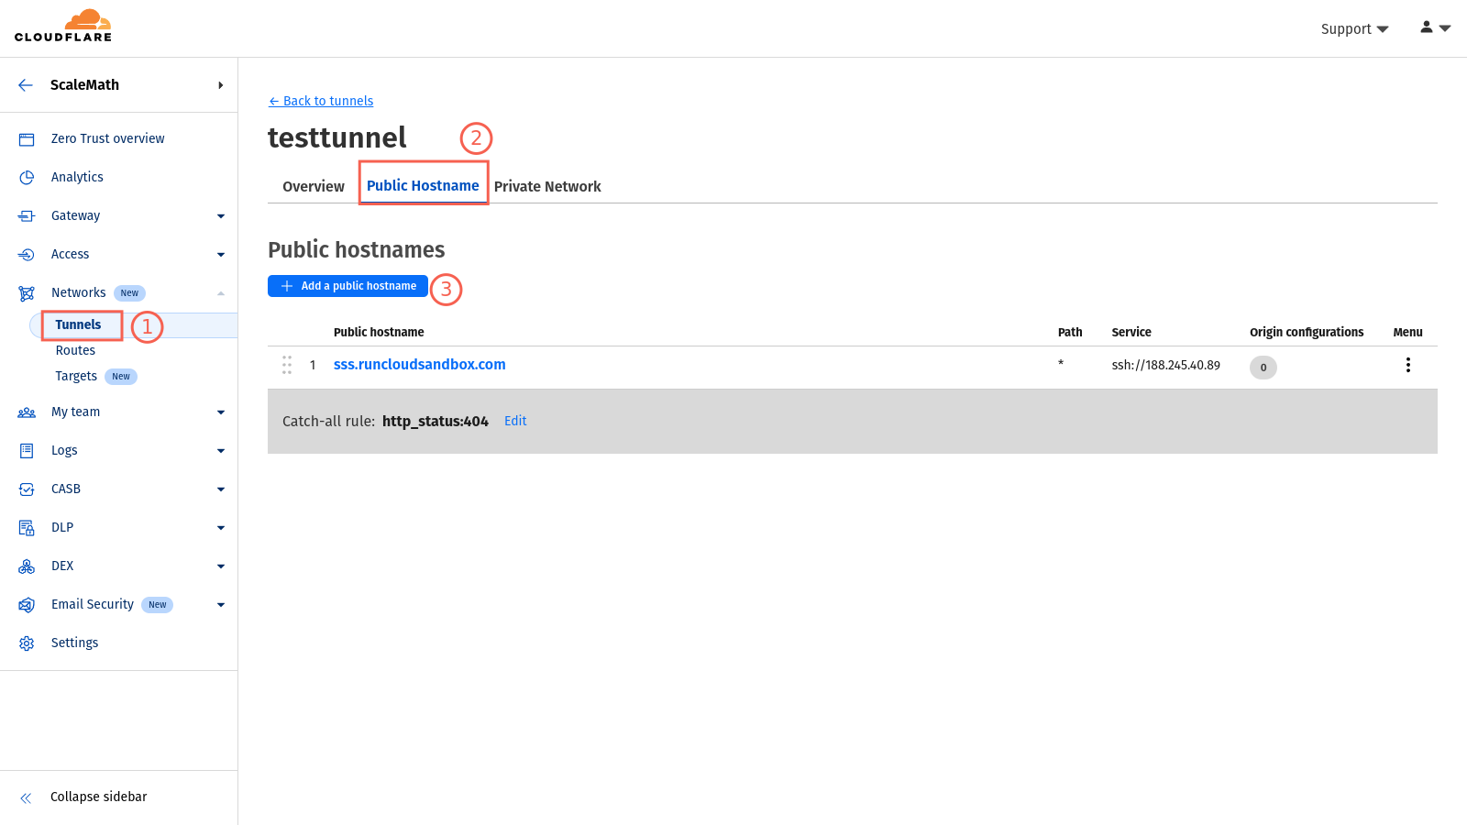Click Add a public hostname button
This screenshot has height=825, width=1467.
point(347,286)
